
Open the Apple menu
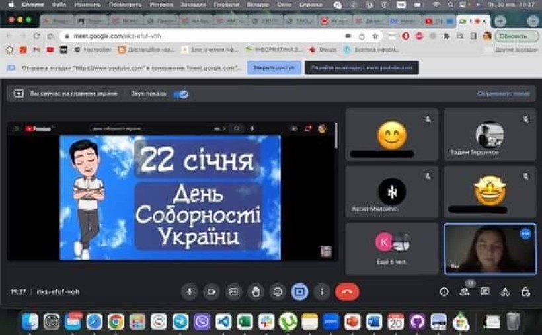tap(11, 5)
